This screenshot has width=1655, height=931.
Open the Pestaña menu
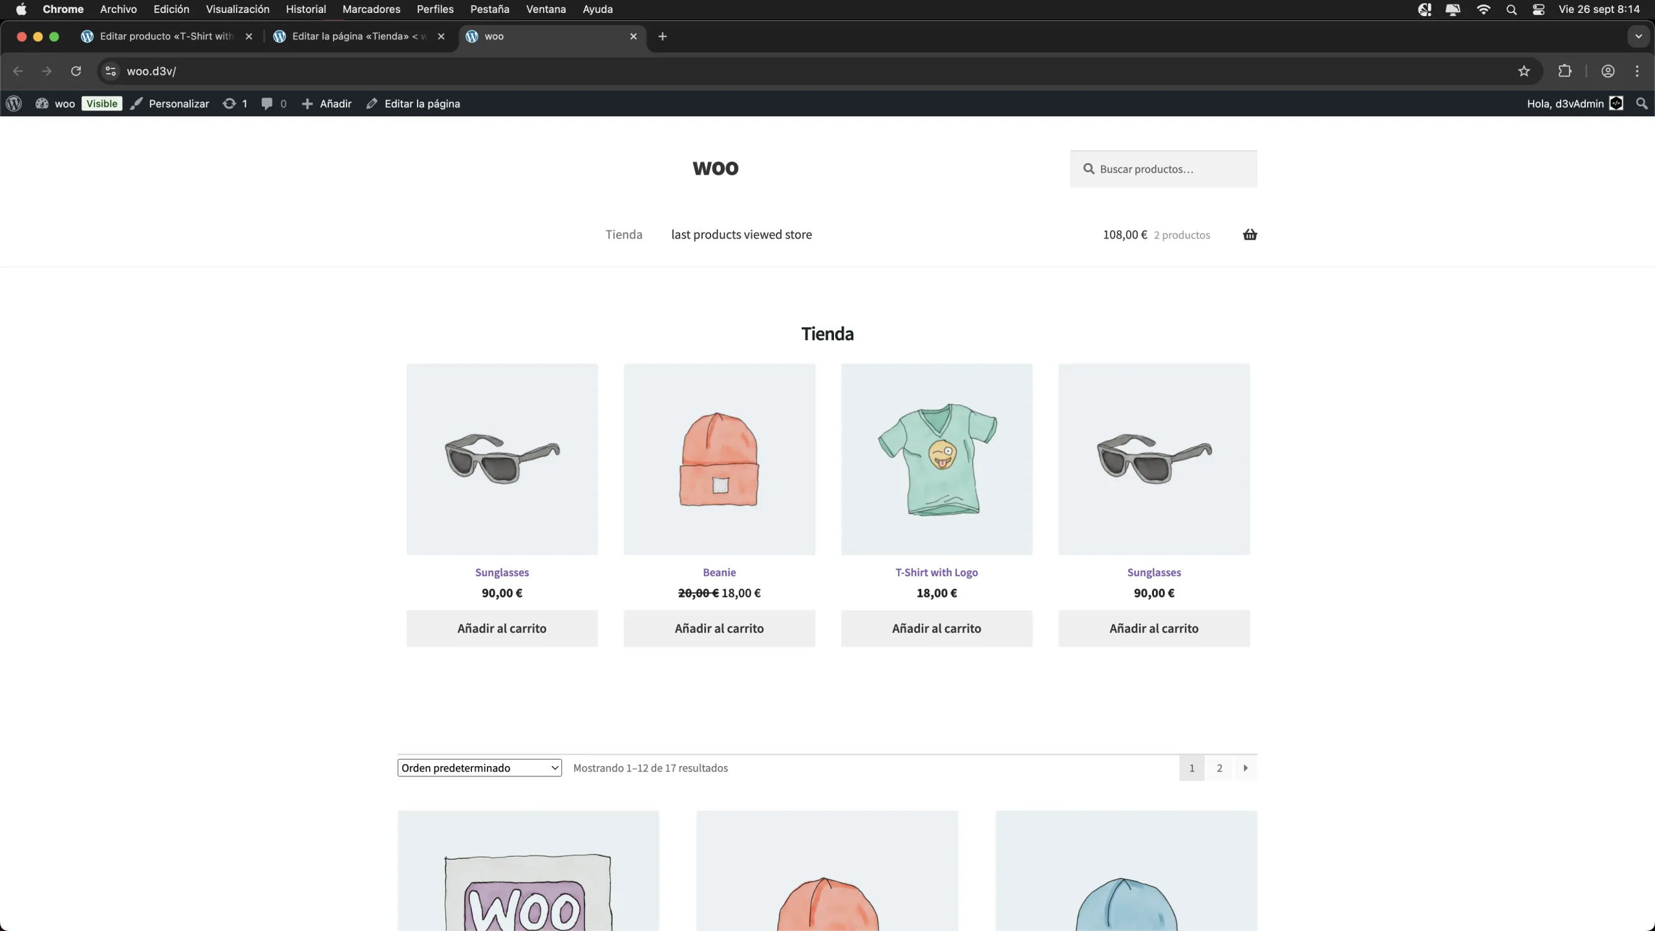[x=489, y=9]
